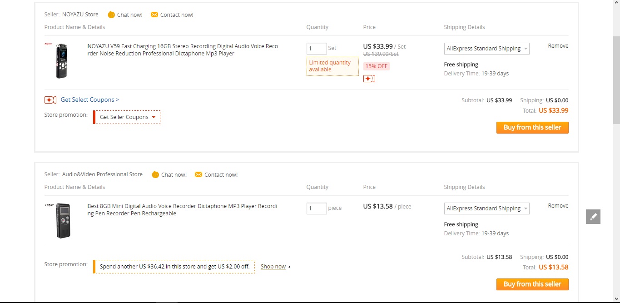Remove the 8GB Mini recorder from cart
The height and width of the screenshot is (303, 620).
click(558, 206)
